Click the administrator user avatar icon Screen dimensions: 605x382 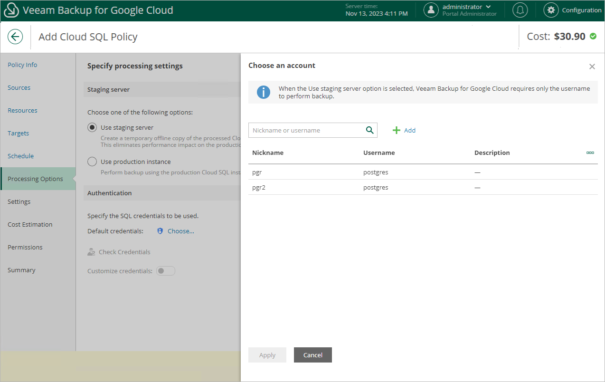[x=431, y=10]
